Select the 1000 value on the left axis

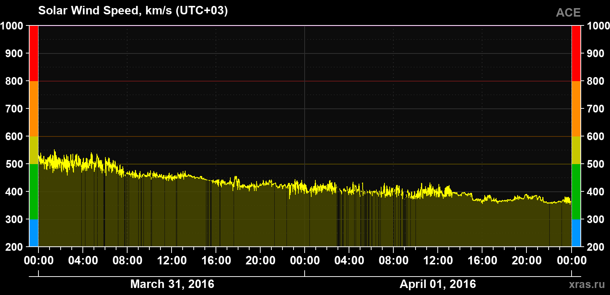click(x=11, y=26)
